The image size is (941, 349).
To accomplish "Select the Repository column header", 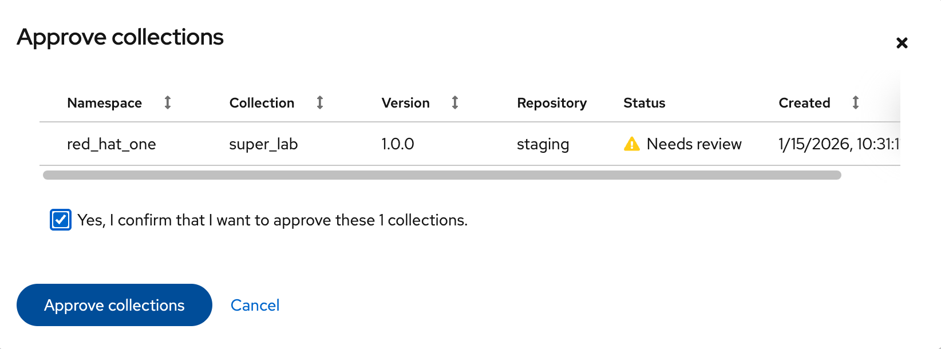I will click(551, 103).
